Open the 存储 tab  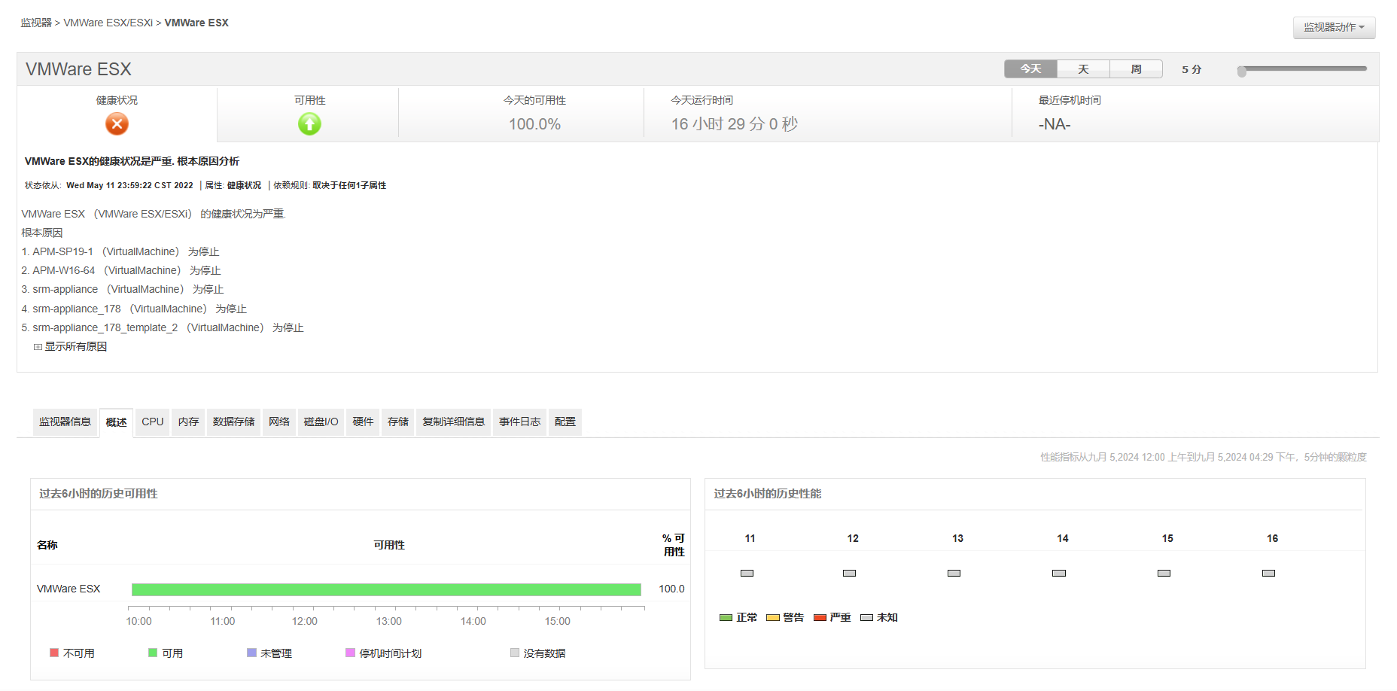(398, 422)
